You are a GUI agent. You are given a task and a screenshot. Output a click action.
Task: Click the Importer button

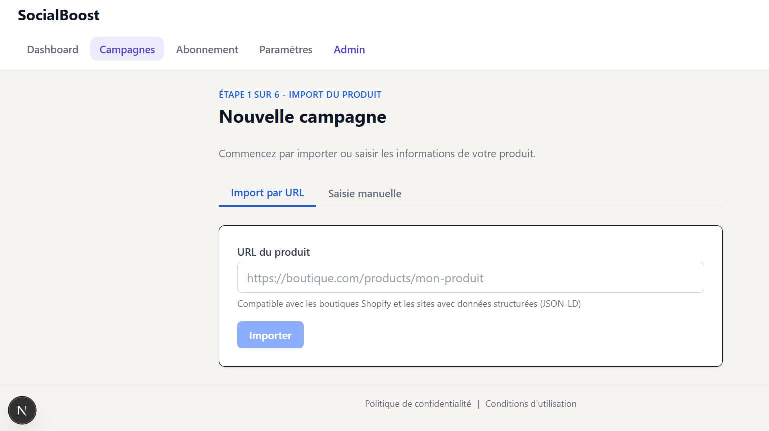[270, 335]
